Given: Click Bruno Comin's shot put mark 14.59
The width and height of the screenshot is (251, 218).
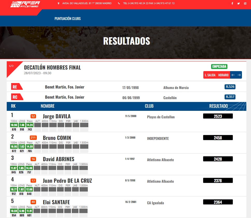Looking at the screenshot, I should click(30, 146).
